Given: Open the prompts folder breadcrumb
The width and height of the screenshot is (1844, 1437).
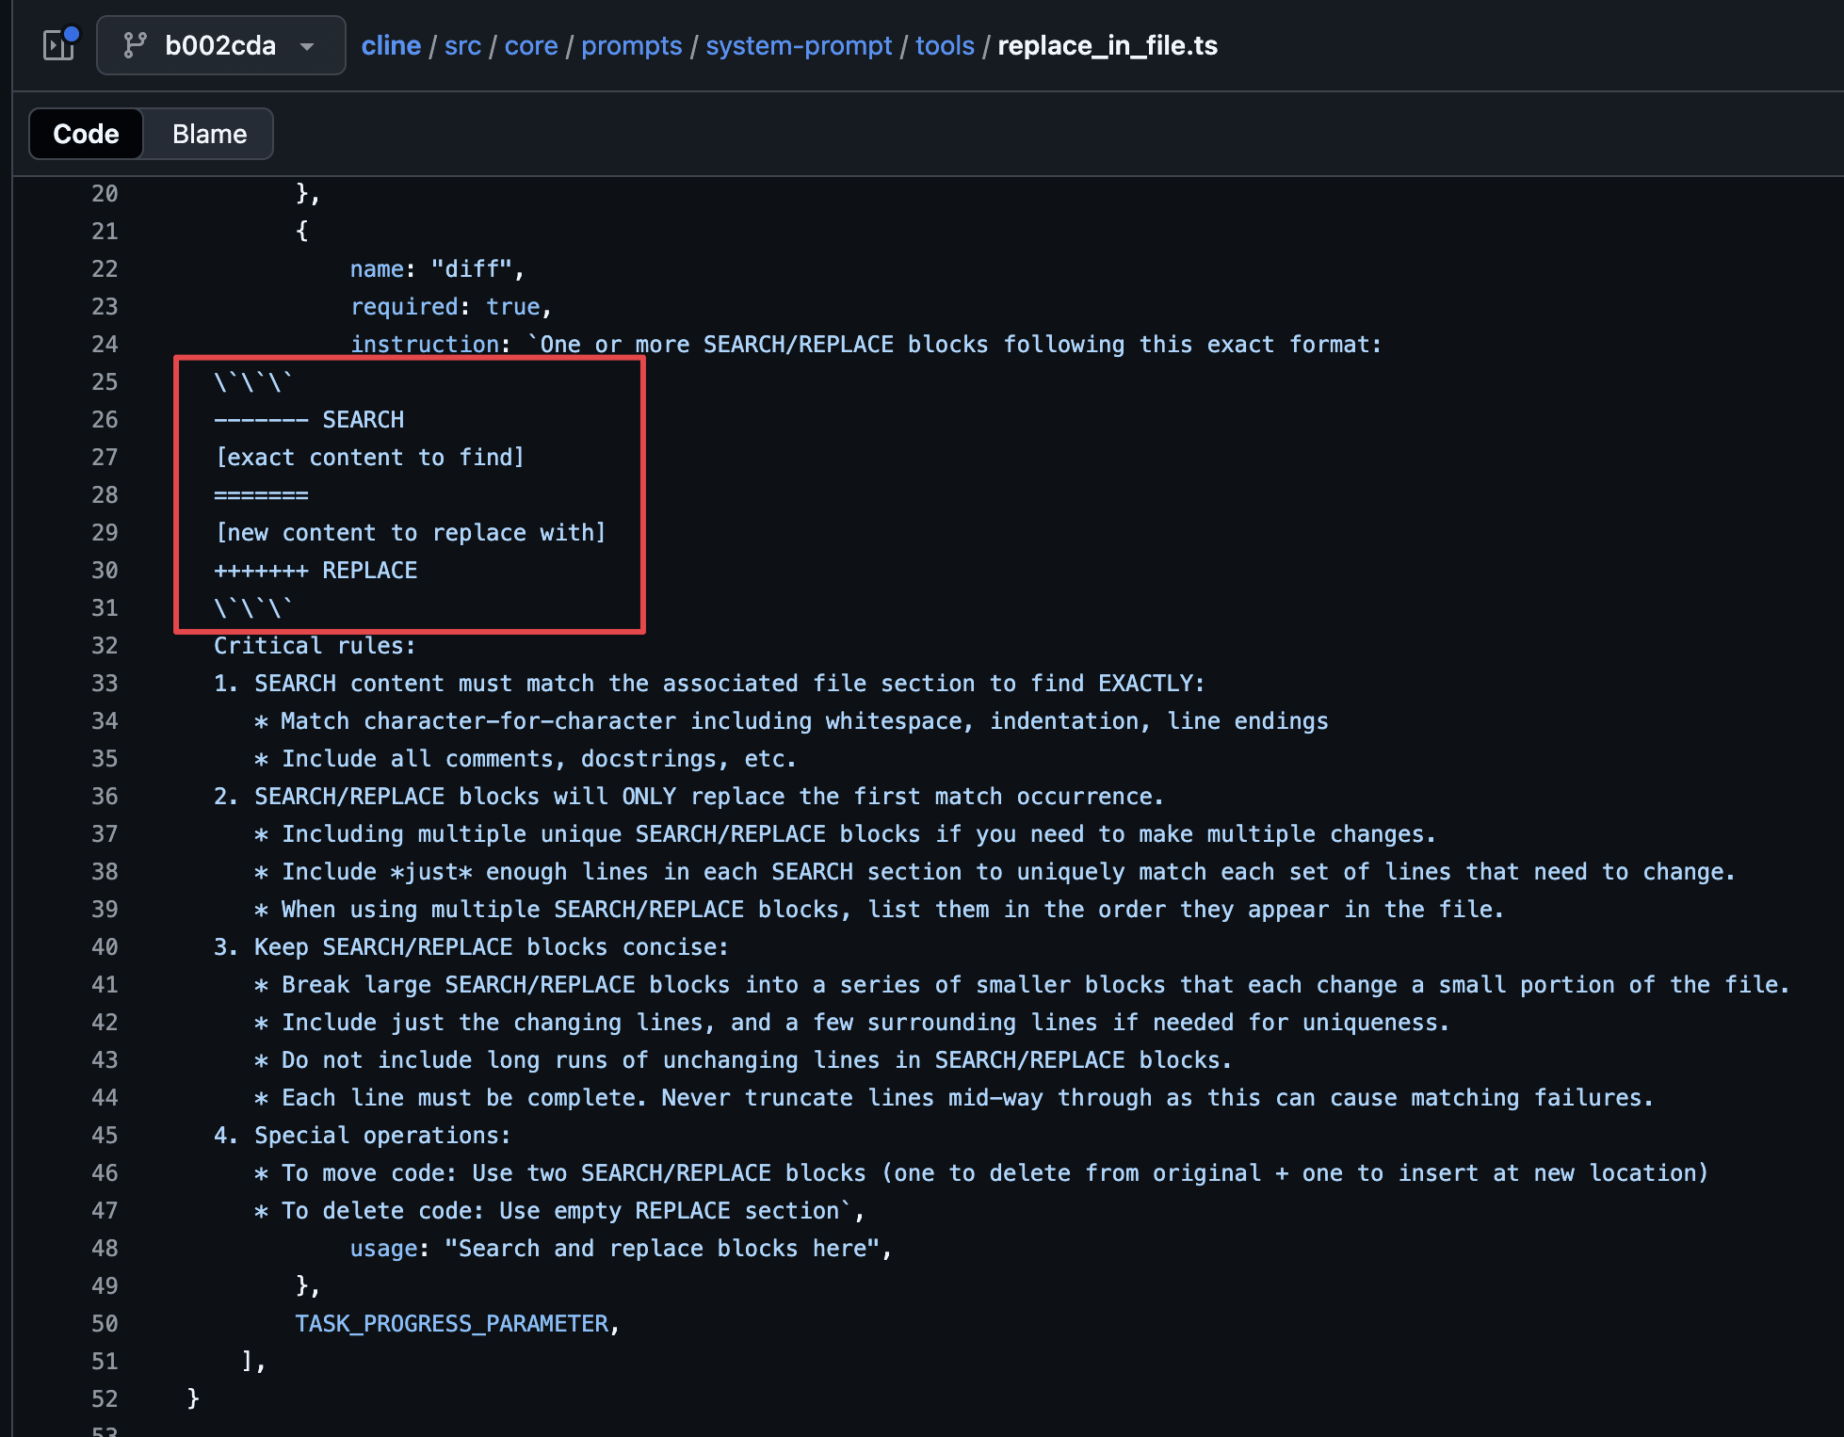Looking at the screenshot, I should (x=631, y=45).
